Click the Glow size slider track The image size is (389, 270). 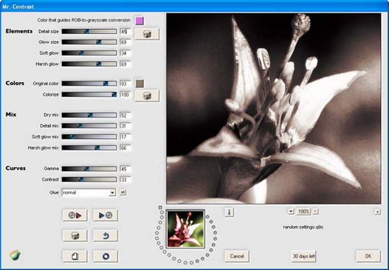click(x=89, y=42)
